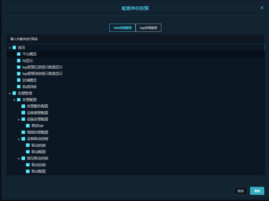This screenshot has width=269, height=201.
Task: Select the 告警管理 tree label
Action: point(25,93)
